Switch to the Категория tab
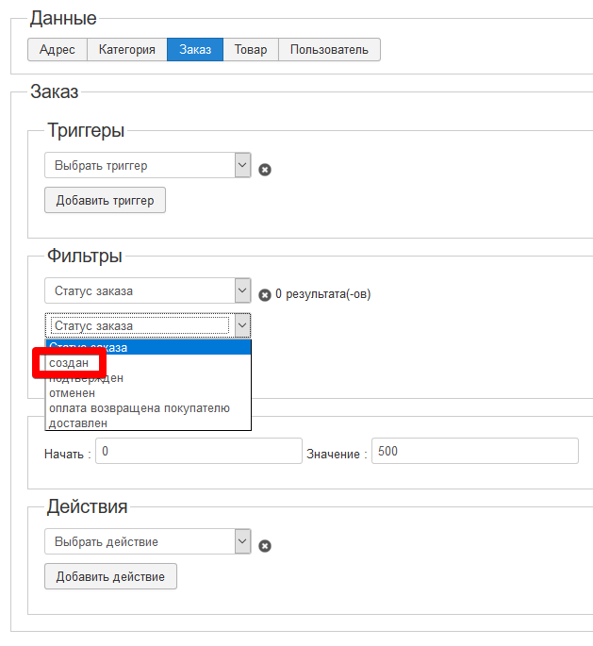Viewport: 593px width, 646px height. [127, 50]
